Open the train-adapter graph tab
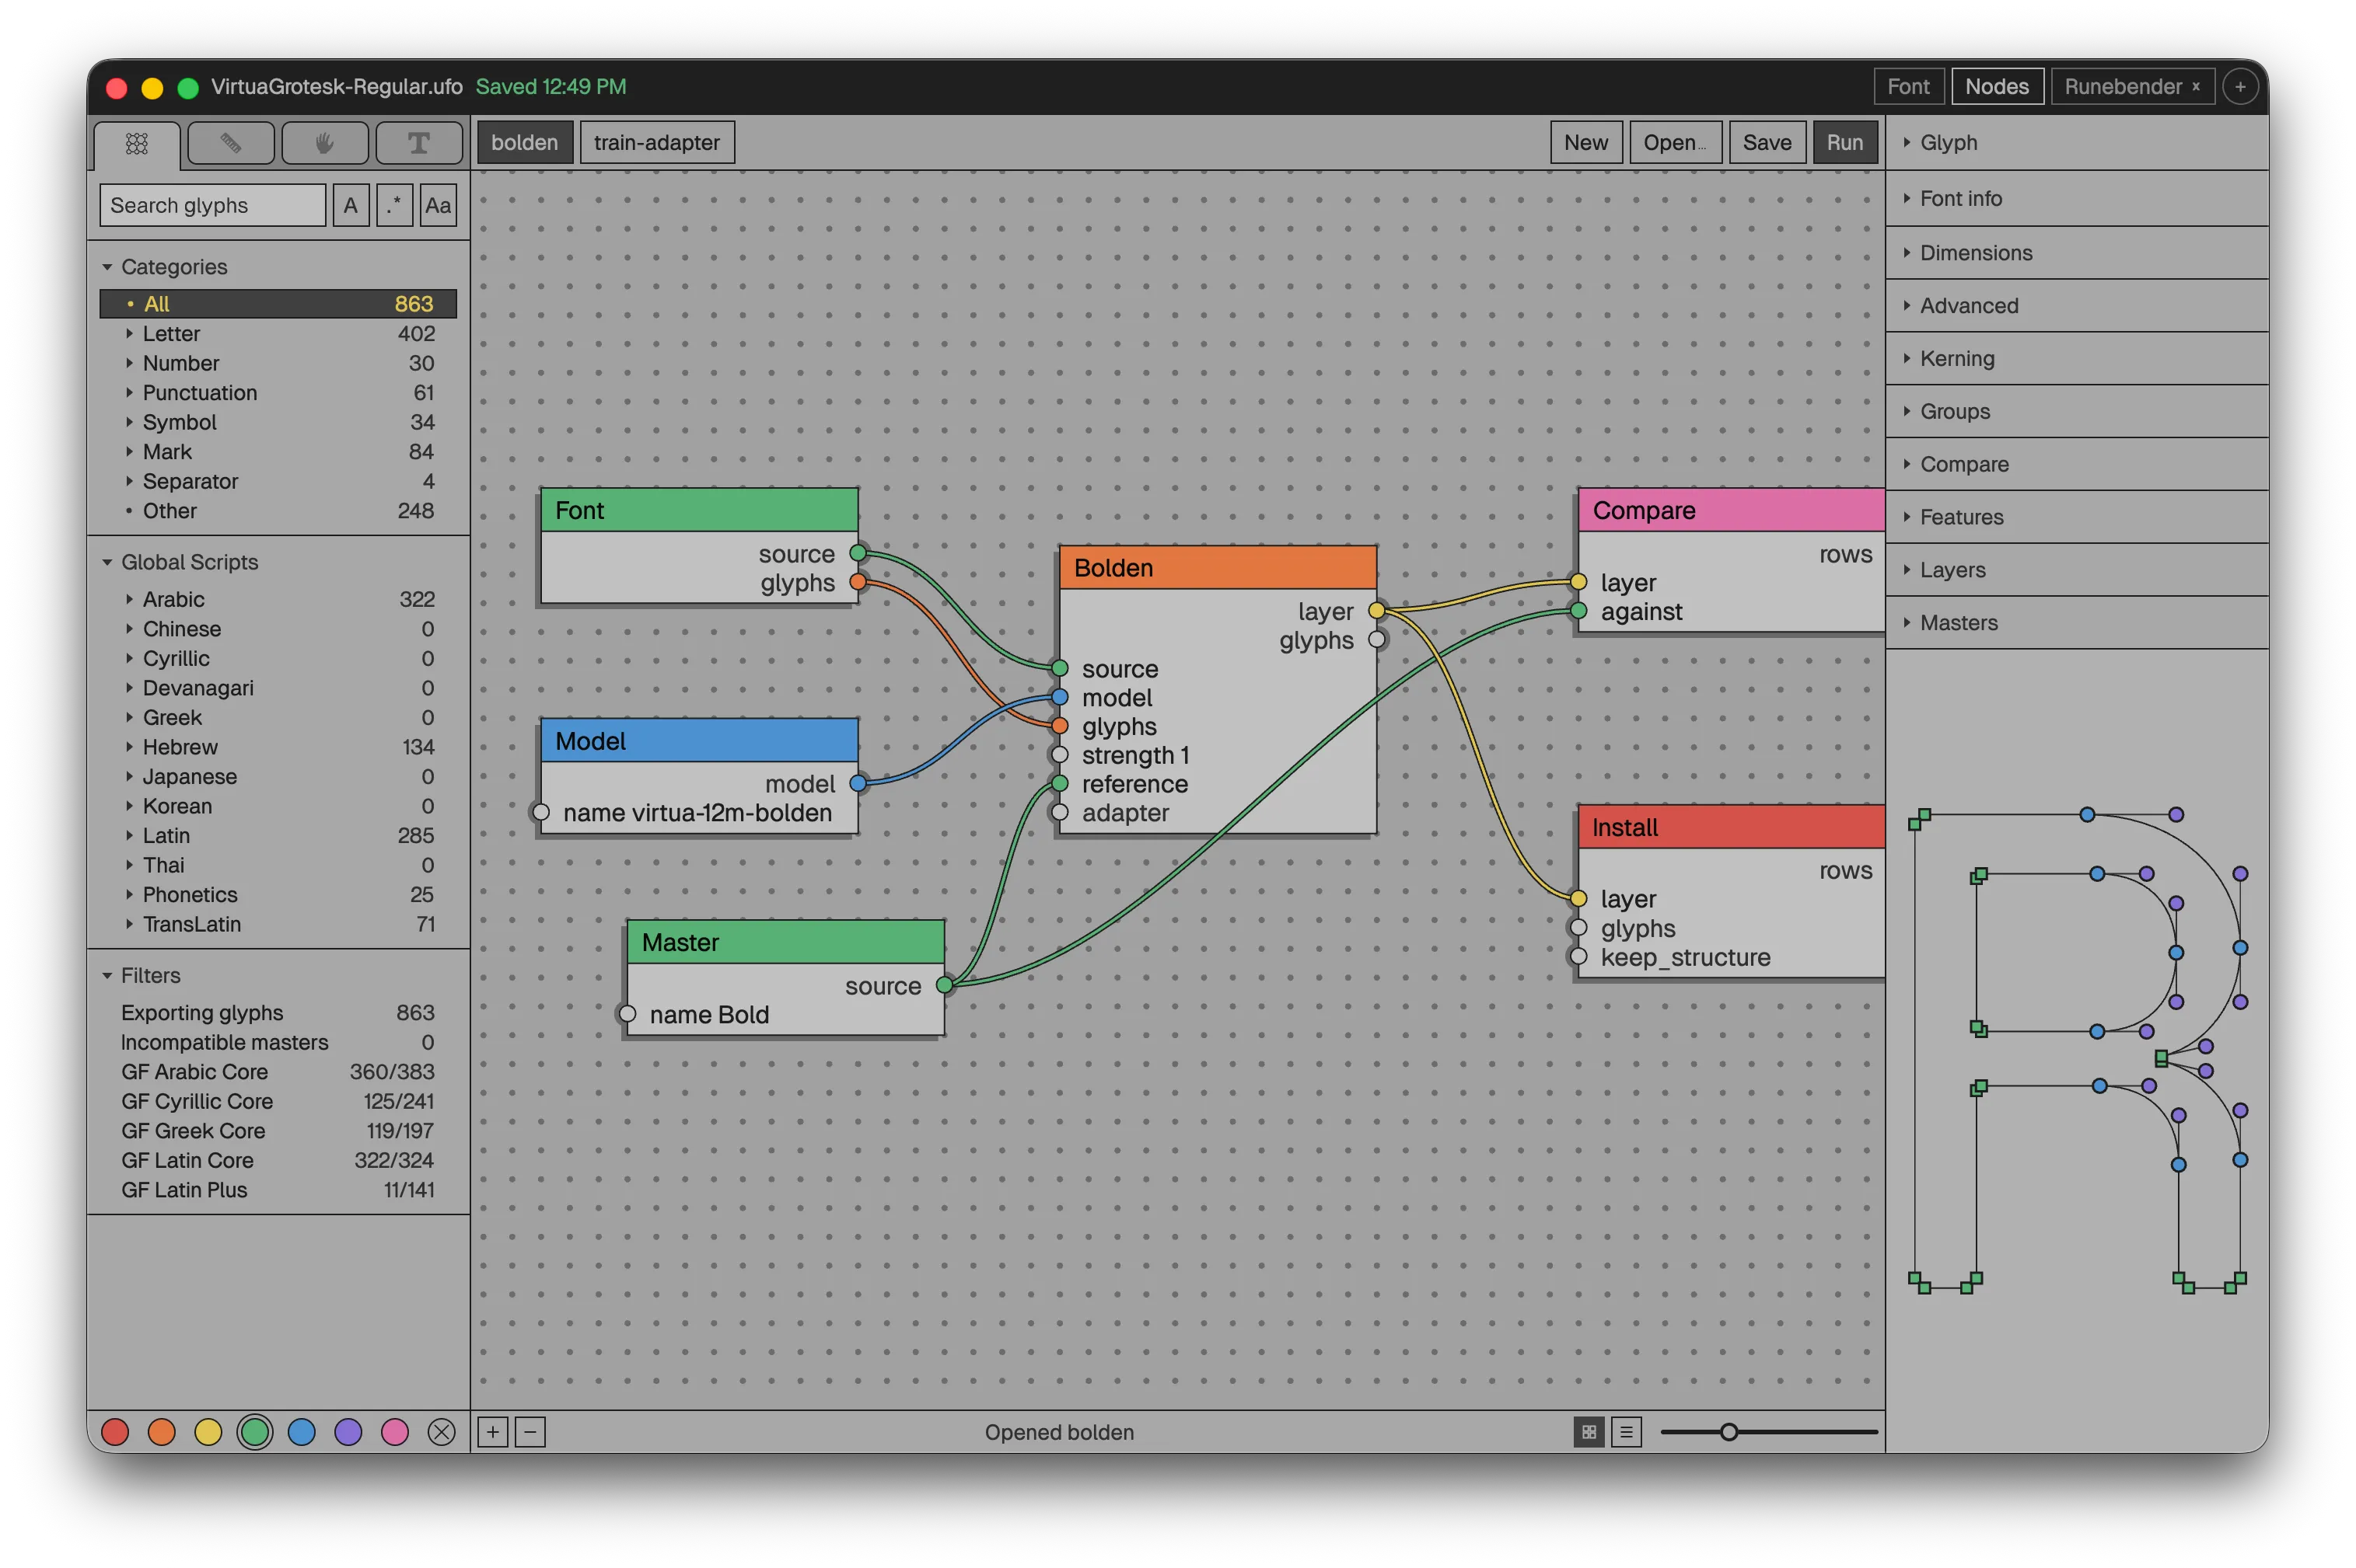This screenshot has width=2356, height=1568. tap(656, 142)
